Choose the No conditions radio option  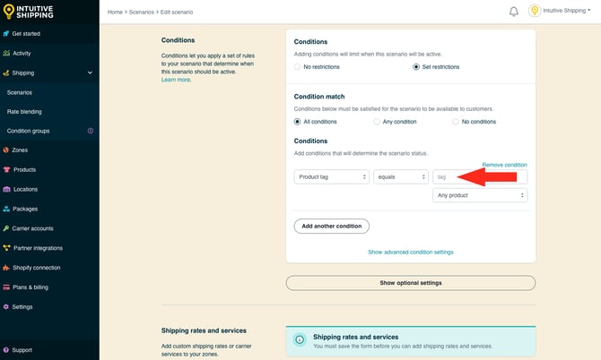pyautogui.click(x=456, y=122)
